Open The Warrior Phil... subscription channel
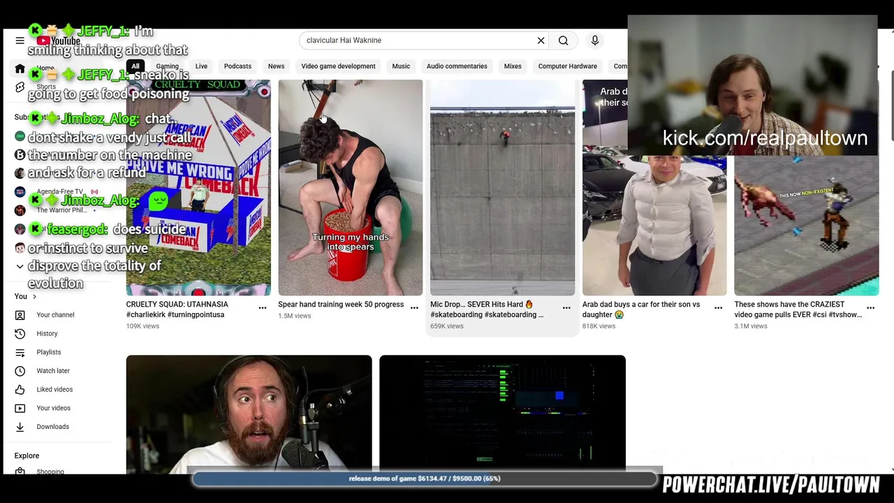894x503 pixels. [61, 210]
